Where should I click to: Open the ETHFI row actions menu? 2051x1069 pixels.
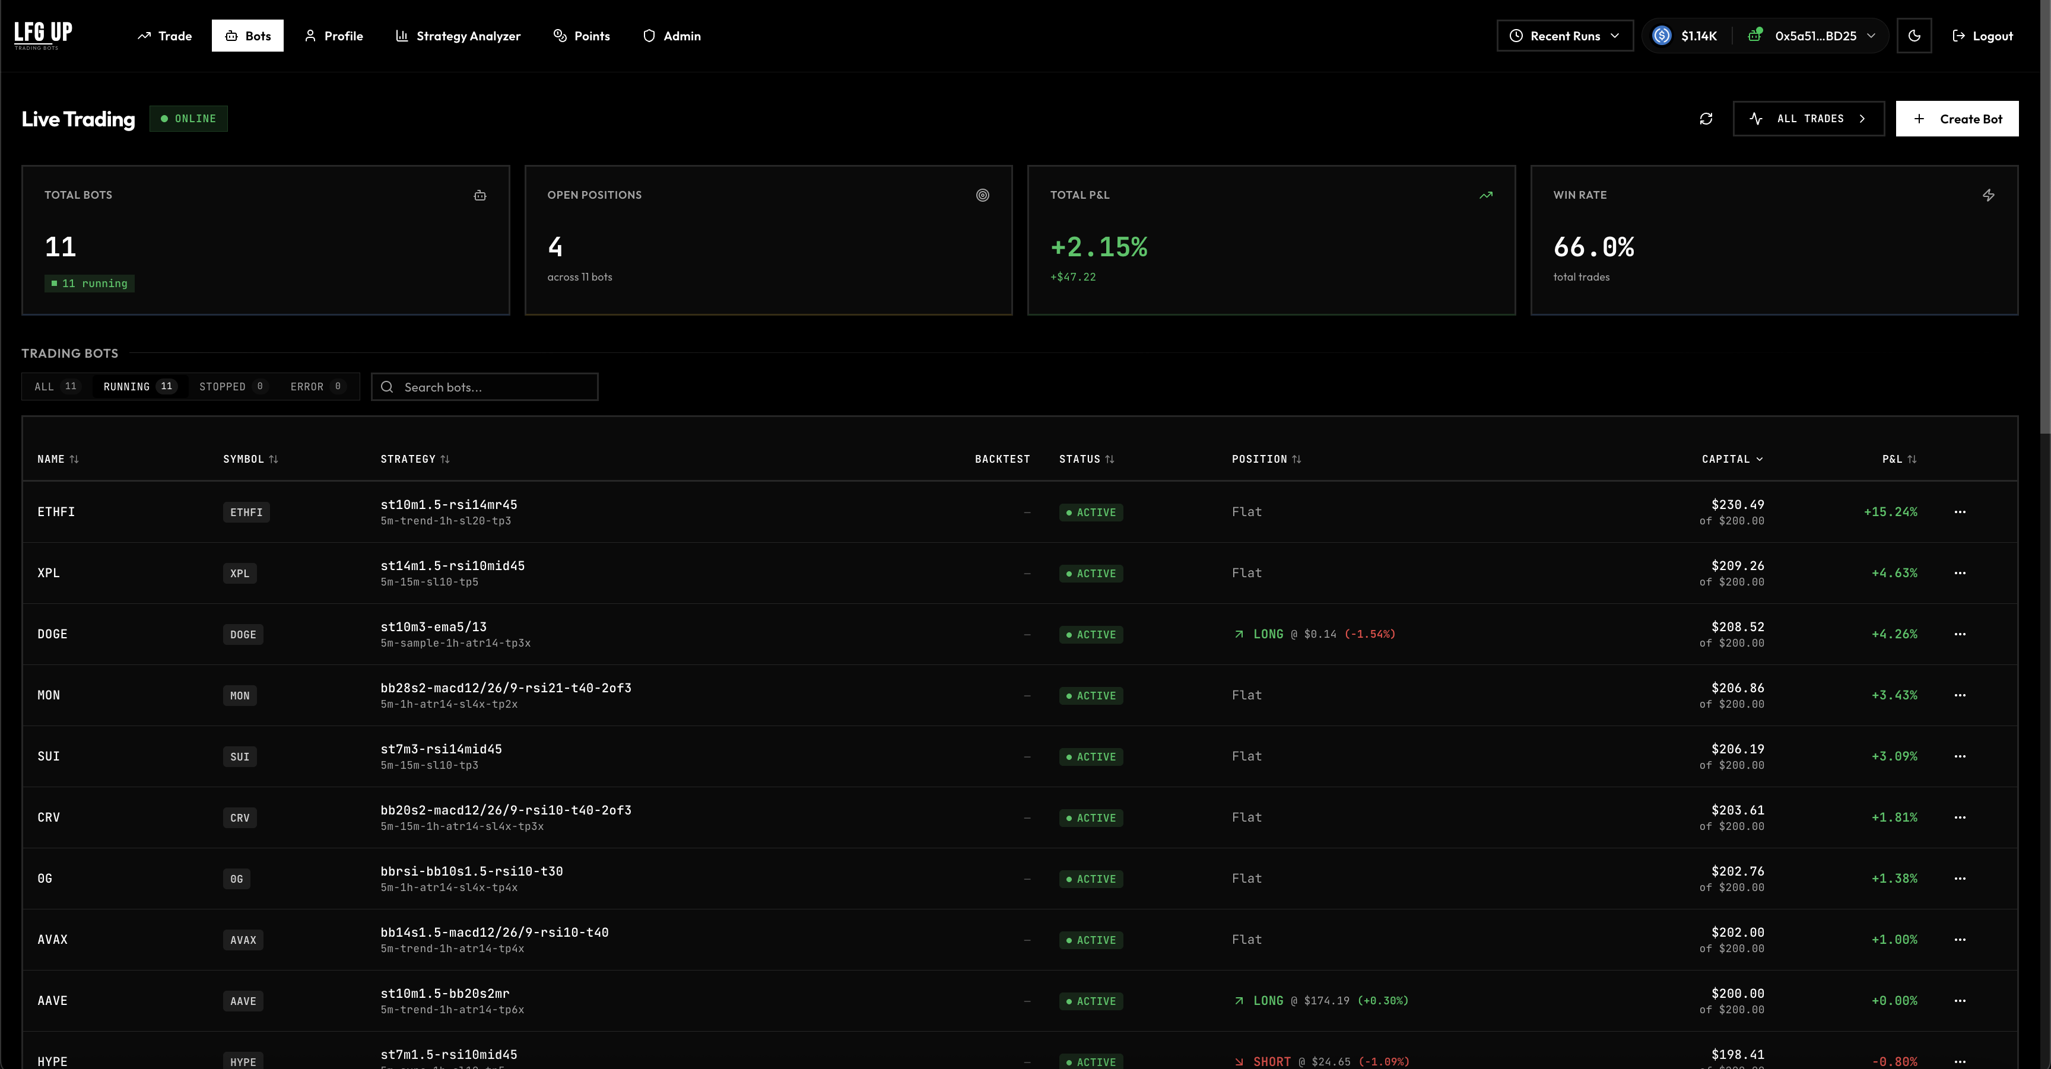point(1960,512)
